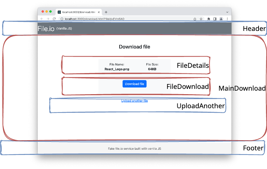Click the File.io header logo
267x169 pixels.
coord(46,28)
